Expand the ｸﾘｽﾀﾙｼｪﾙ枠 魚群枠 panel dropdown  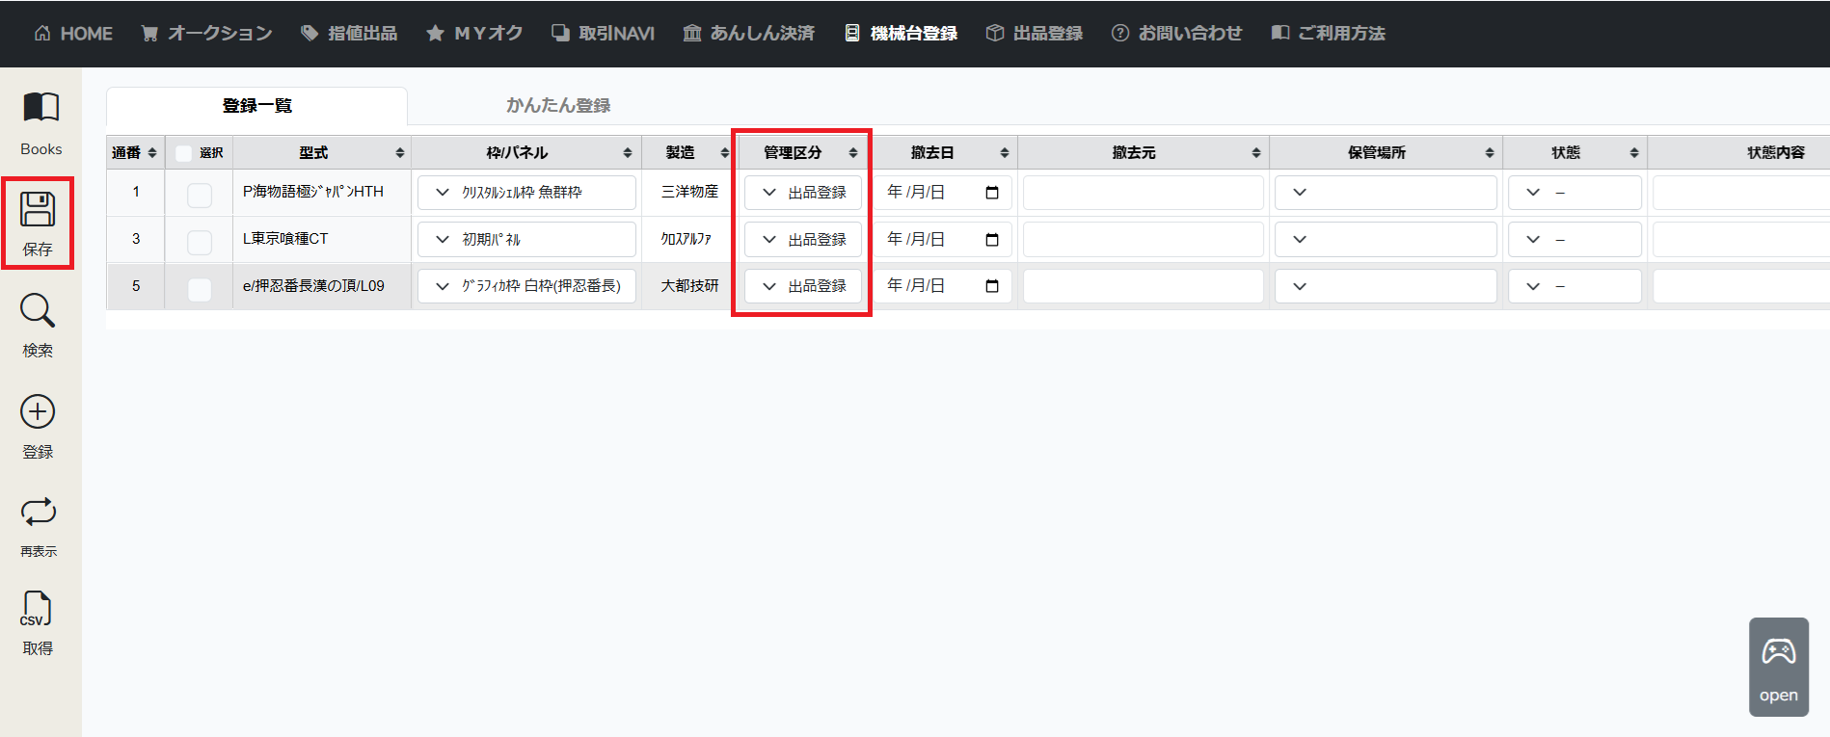tap(526, 193)
